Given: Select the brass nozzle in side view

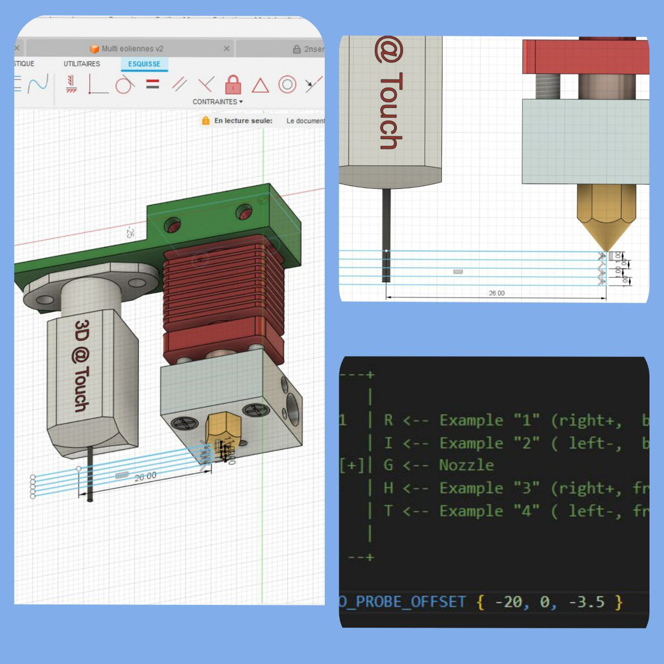Looking at the screenshot, I should (x=606, y=218).
